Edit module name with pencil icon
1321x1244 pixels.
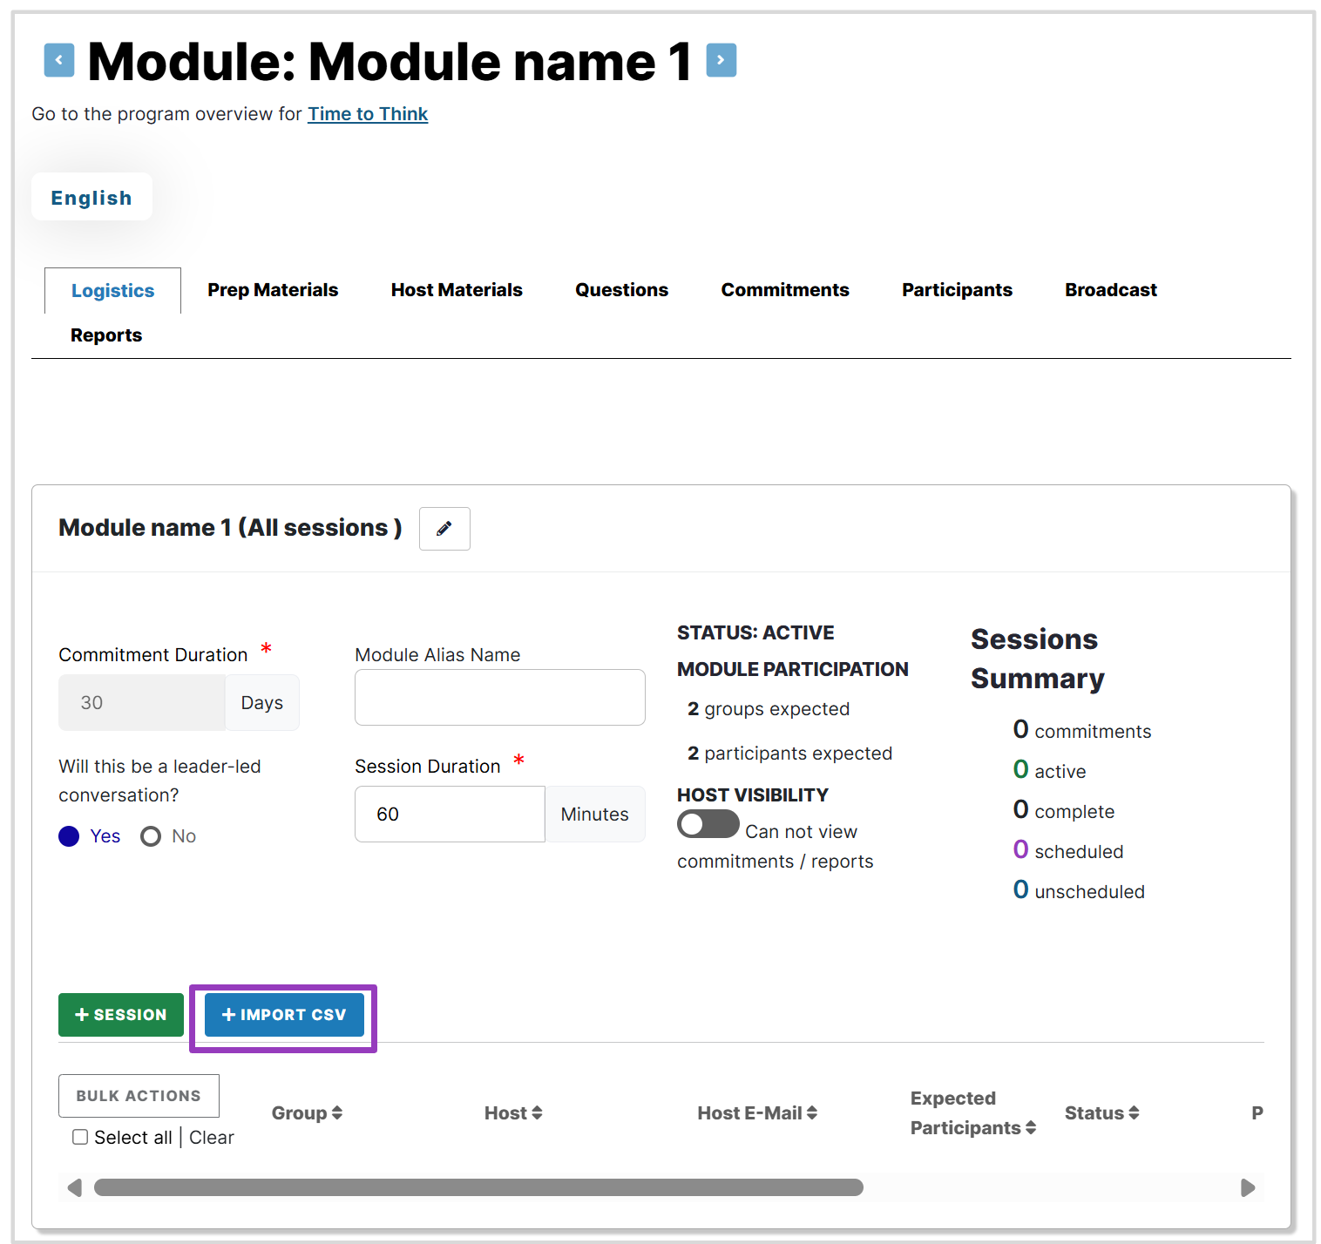click(x=444, y=529)
